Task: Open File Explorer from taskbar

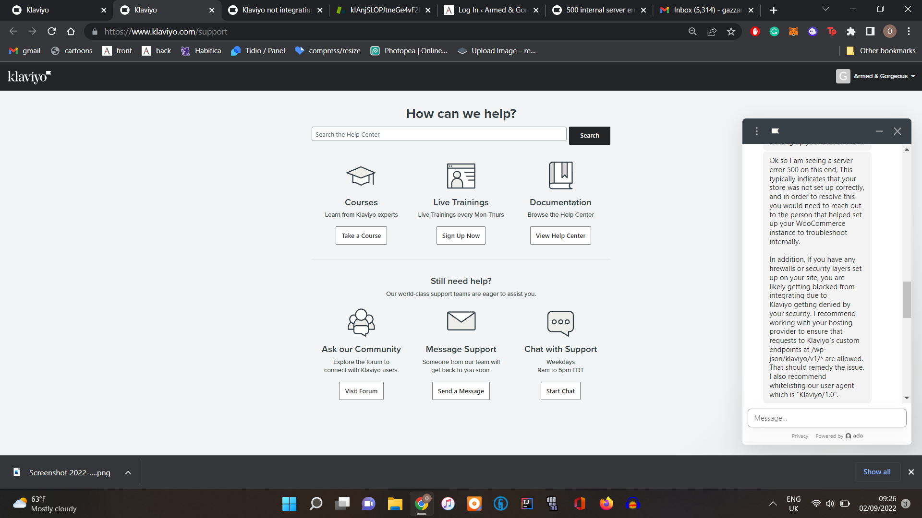Action: pyautogui.click(x=395, y=504)
